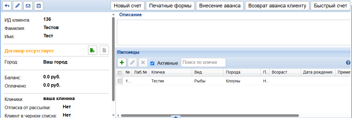The height and width of the screenshot is (118, 352).
Task: Click the surname value Тестов
Action: click(51, 28)
